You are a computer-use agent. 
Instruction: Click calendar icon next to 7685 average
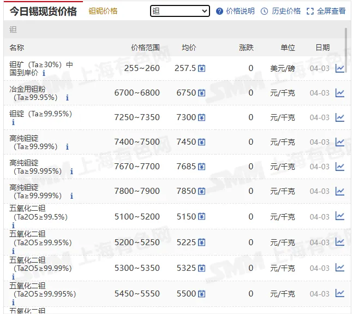pyautogui.click(x=201, y=167)
